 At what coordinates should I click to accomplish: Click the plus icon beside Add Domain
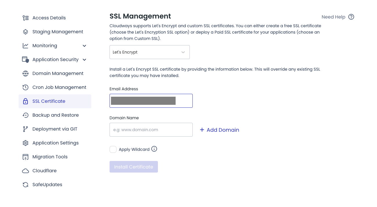click(202, 130)
